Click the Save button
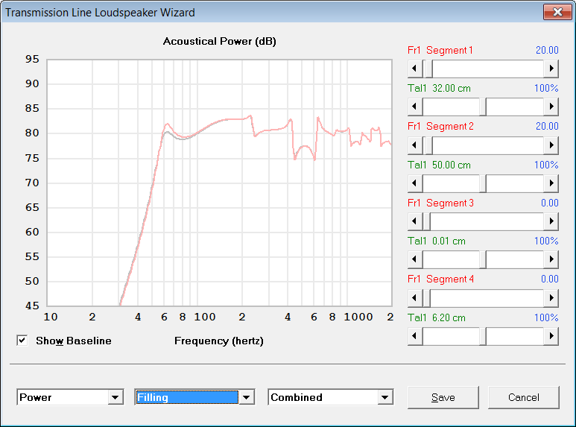 (x=443, y=397)
